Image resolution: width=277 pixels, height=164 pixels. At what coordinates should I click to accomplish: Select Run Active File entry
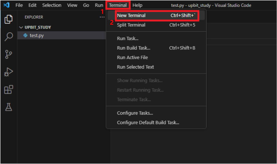156,57
